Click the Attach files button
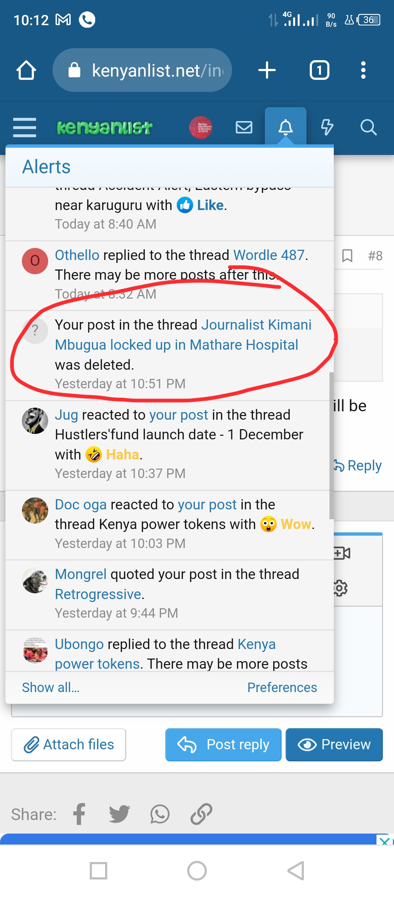Screen dimensions: 394x897 (x=69, y=745)
